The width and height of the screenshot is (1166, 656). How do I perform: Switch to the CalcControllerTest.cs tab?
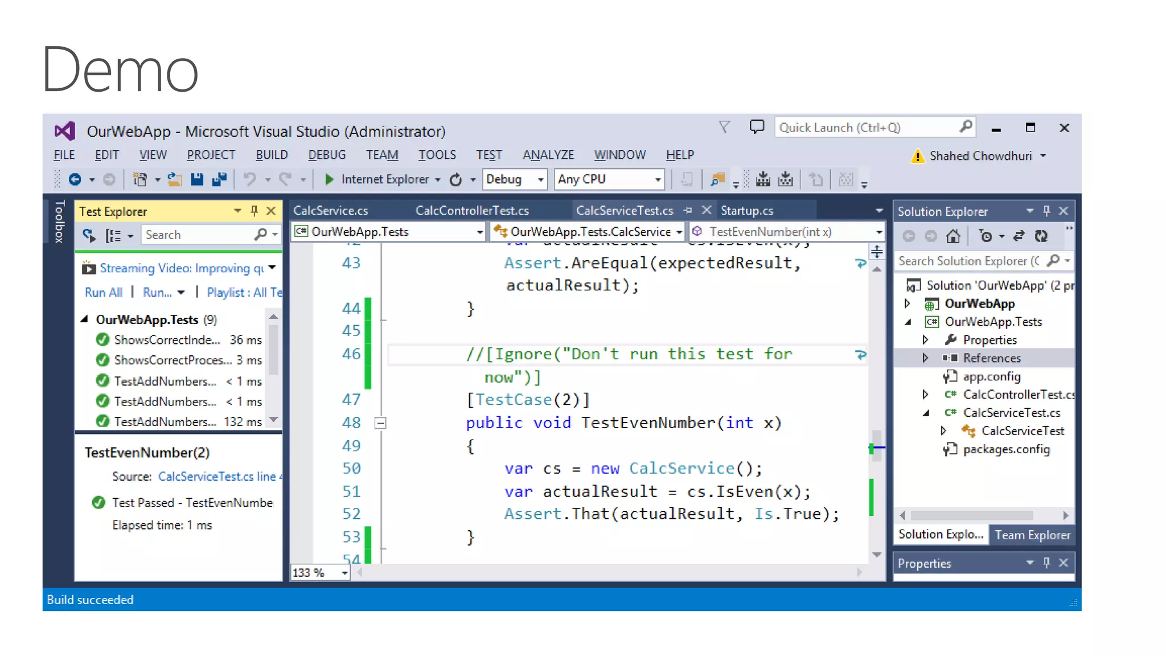[x=472, y=211]
